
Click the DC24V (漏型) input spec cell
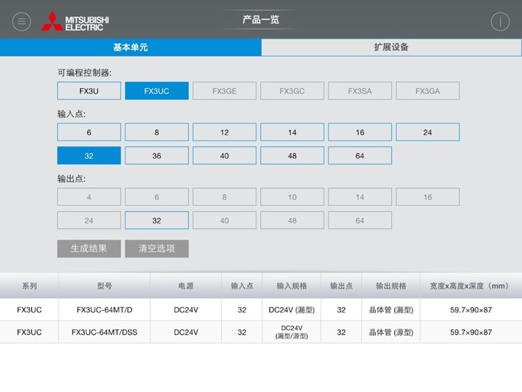pyautogui.click(x=292, y=310)
